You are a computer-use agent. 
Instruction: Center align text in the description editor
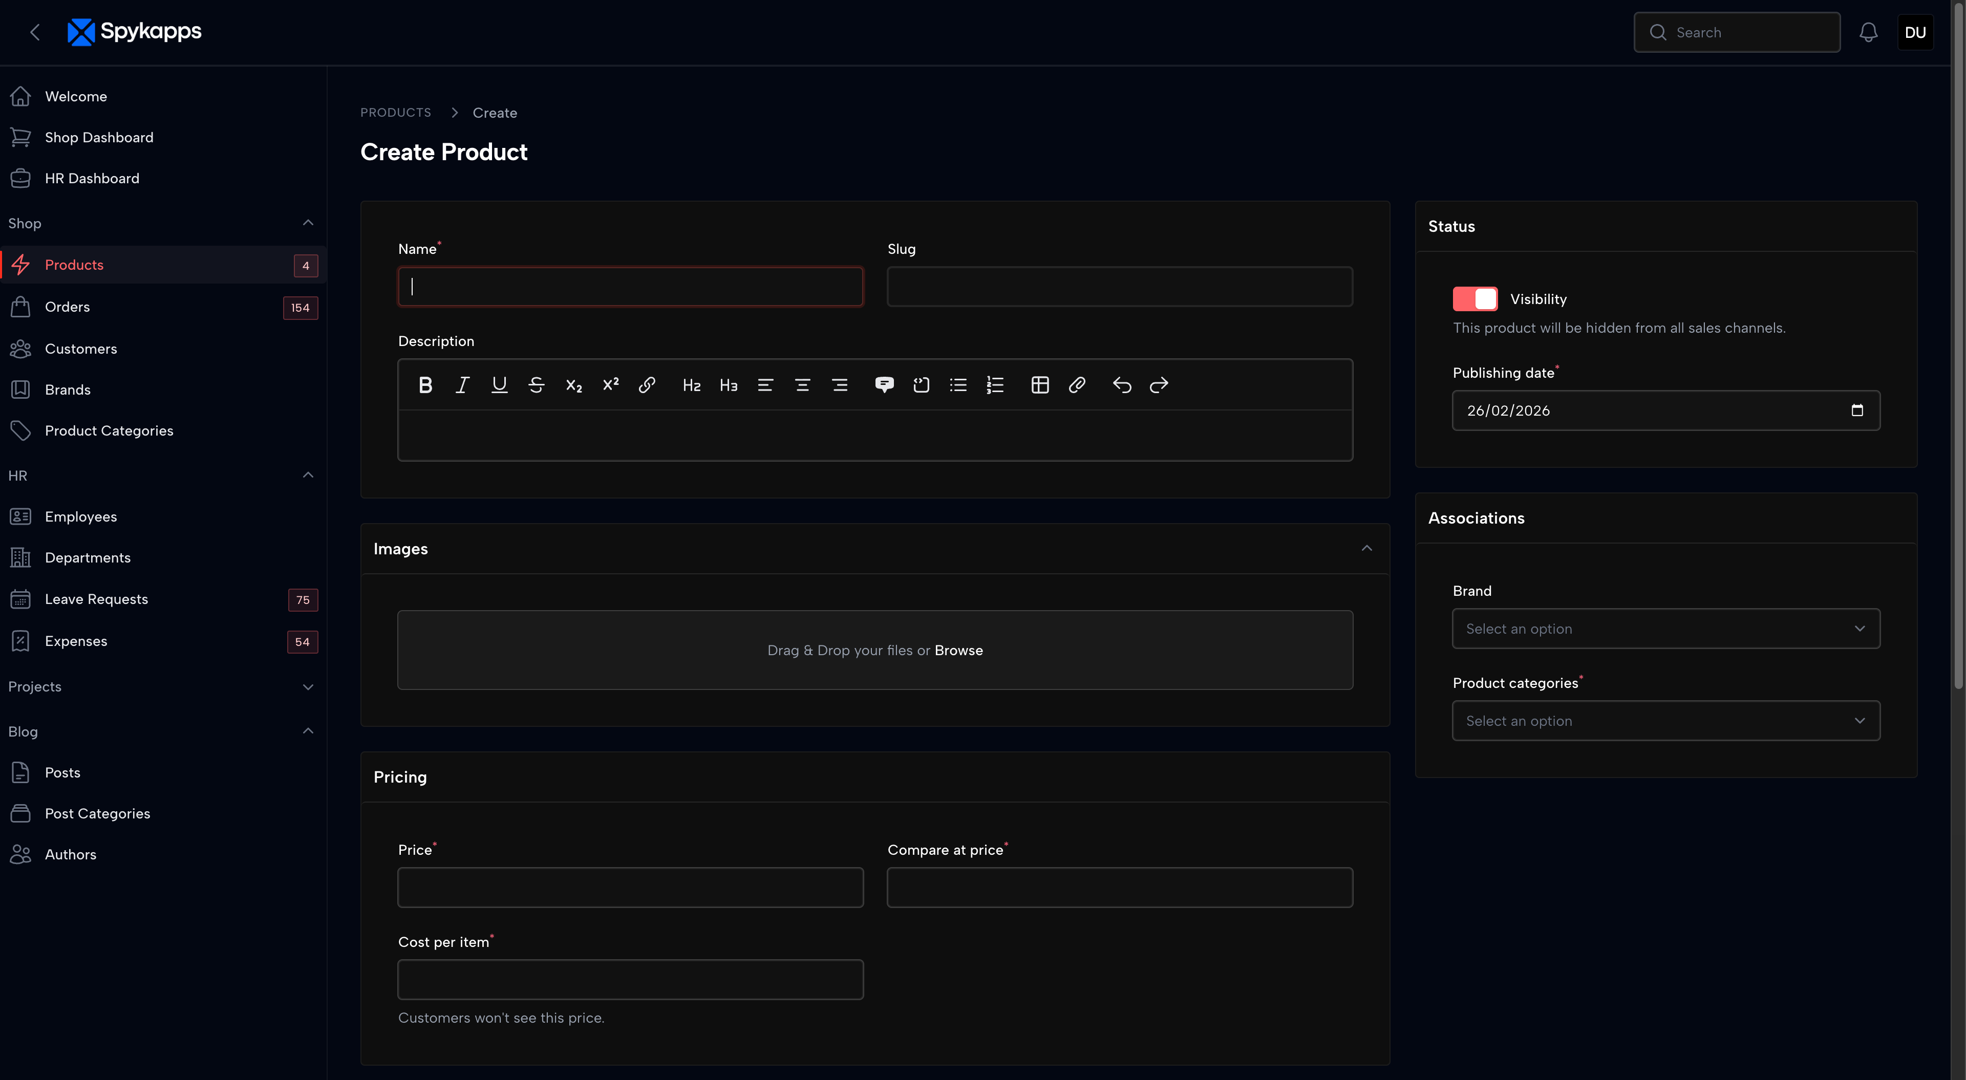(802, 385)
